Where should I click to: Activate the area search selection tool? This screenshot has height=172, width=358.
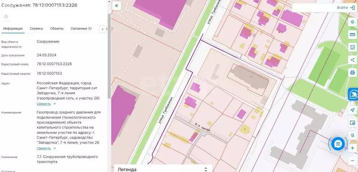coord(352,48)
